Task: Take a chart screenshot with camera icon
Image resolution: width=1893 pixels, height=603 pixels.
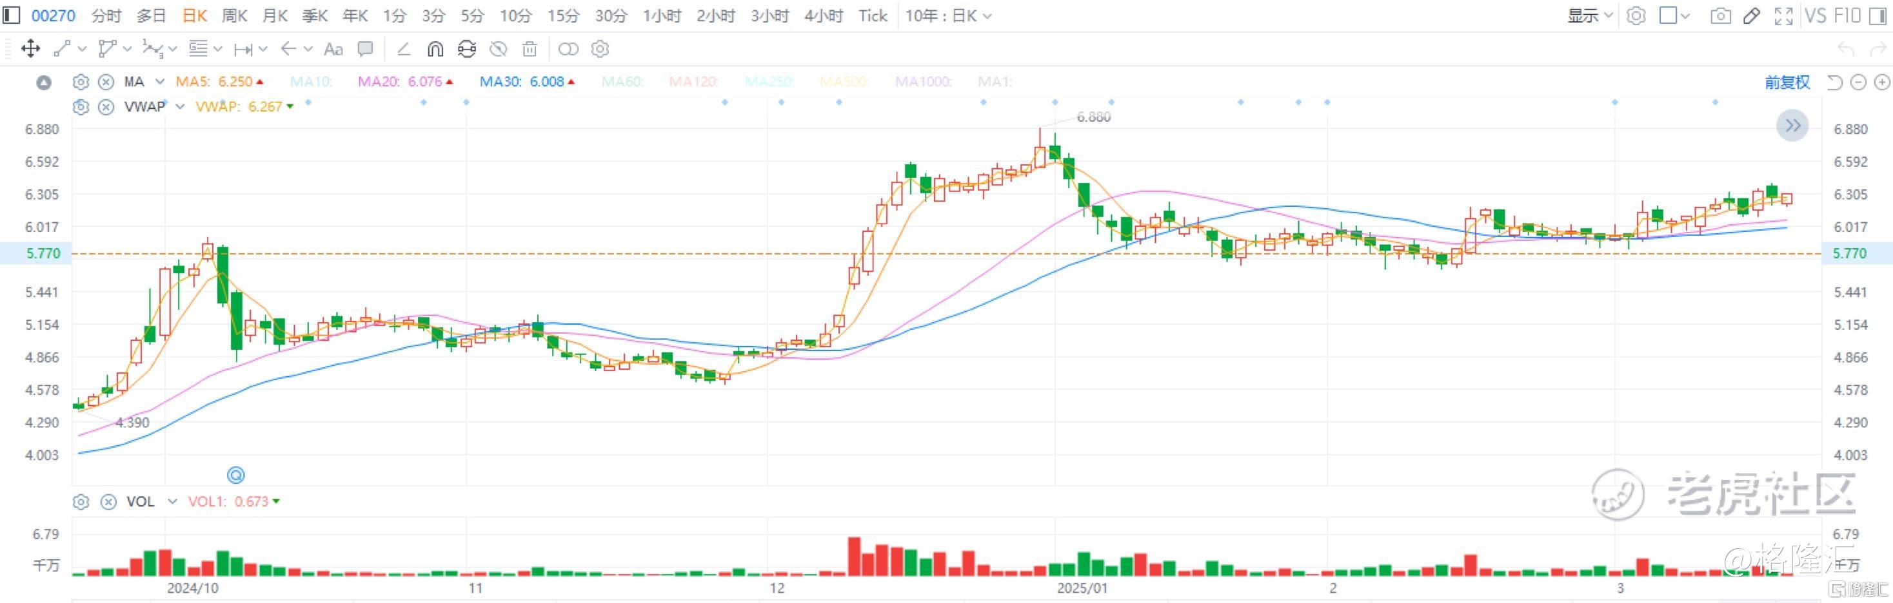Action: [1720, 15]
